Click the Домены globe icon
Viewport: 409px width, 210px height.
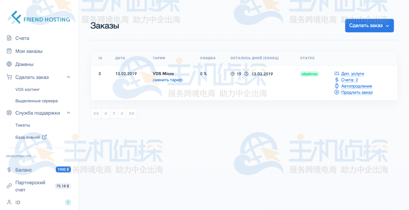coord(9,64)
